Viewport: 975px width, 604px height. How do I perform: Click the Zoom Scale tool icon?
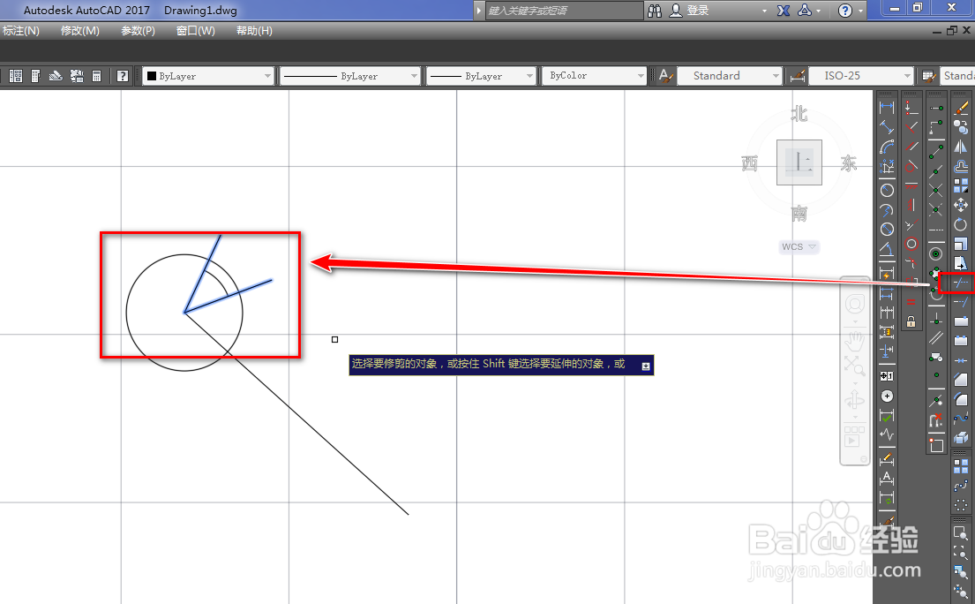961,571
